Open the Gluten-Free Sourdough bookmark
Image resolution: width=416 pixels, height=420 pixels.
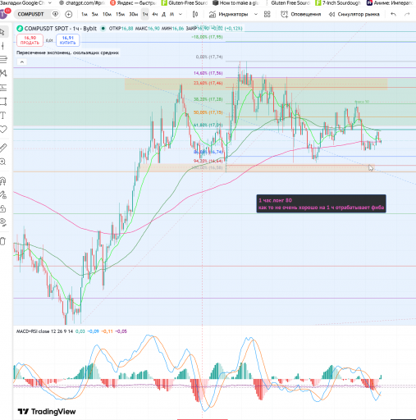[185, 3]
